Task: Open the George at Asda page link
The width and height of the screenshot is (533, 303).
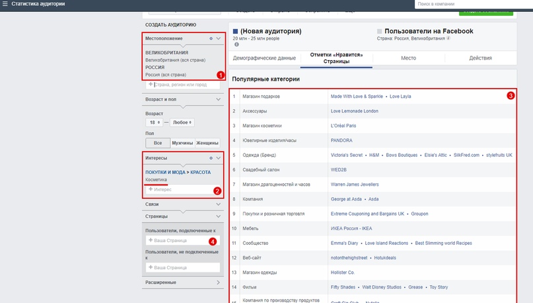Action: (346, 199)
